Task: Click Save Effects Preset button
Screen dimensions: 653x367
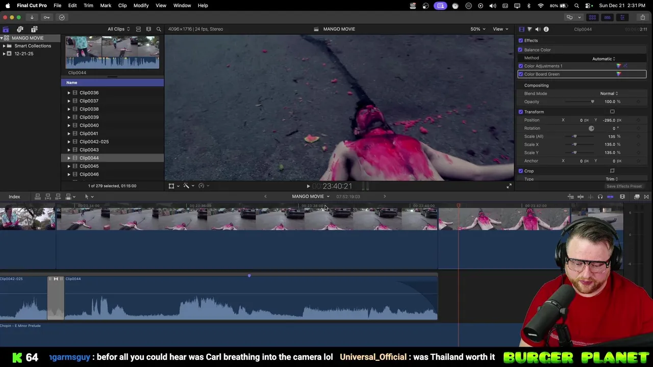Action: coord(624,186)
